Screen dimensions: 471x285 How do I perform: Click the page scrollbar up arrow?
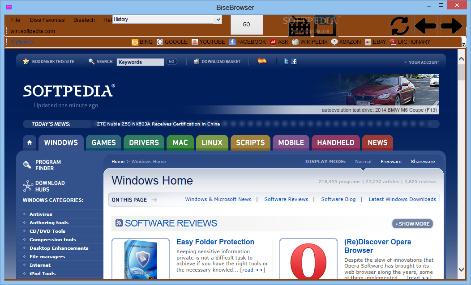click(x=462, y=59)
